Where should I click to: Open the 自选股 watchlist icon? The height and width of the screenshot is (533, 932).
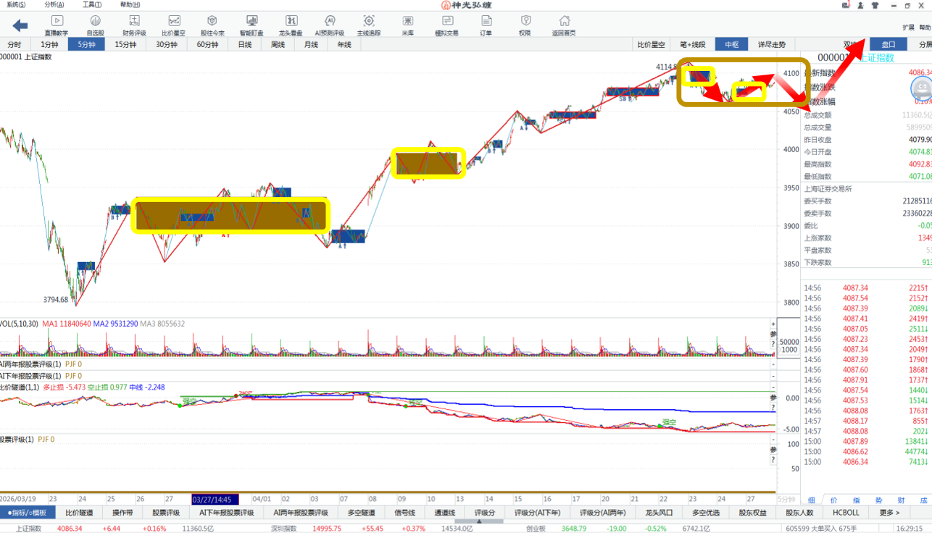(95, 25)
